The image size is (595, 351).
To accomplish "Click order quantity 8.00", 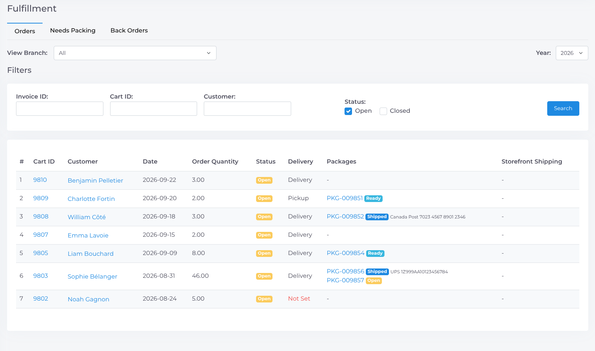I will (198, 253).
